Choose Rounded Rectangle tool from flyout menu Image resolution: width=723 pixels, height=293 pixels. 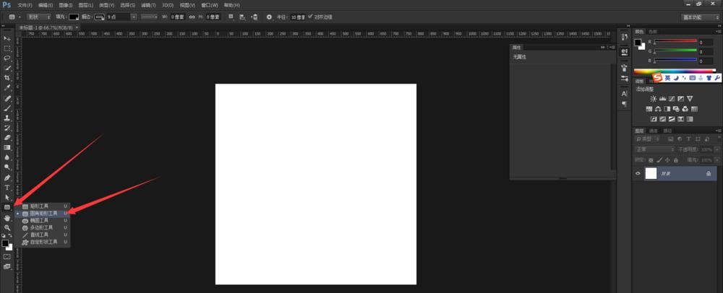pyautogui.click(x=43, y=214)
